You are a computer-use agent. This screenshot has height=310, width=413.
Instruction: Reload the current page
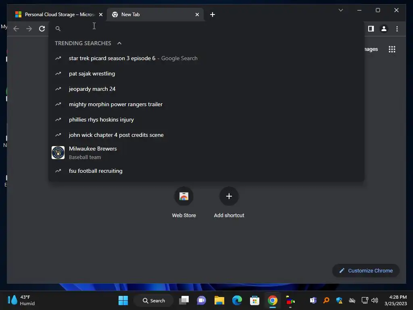pos(42,29)
